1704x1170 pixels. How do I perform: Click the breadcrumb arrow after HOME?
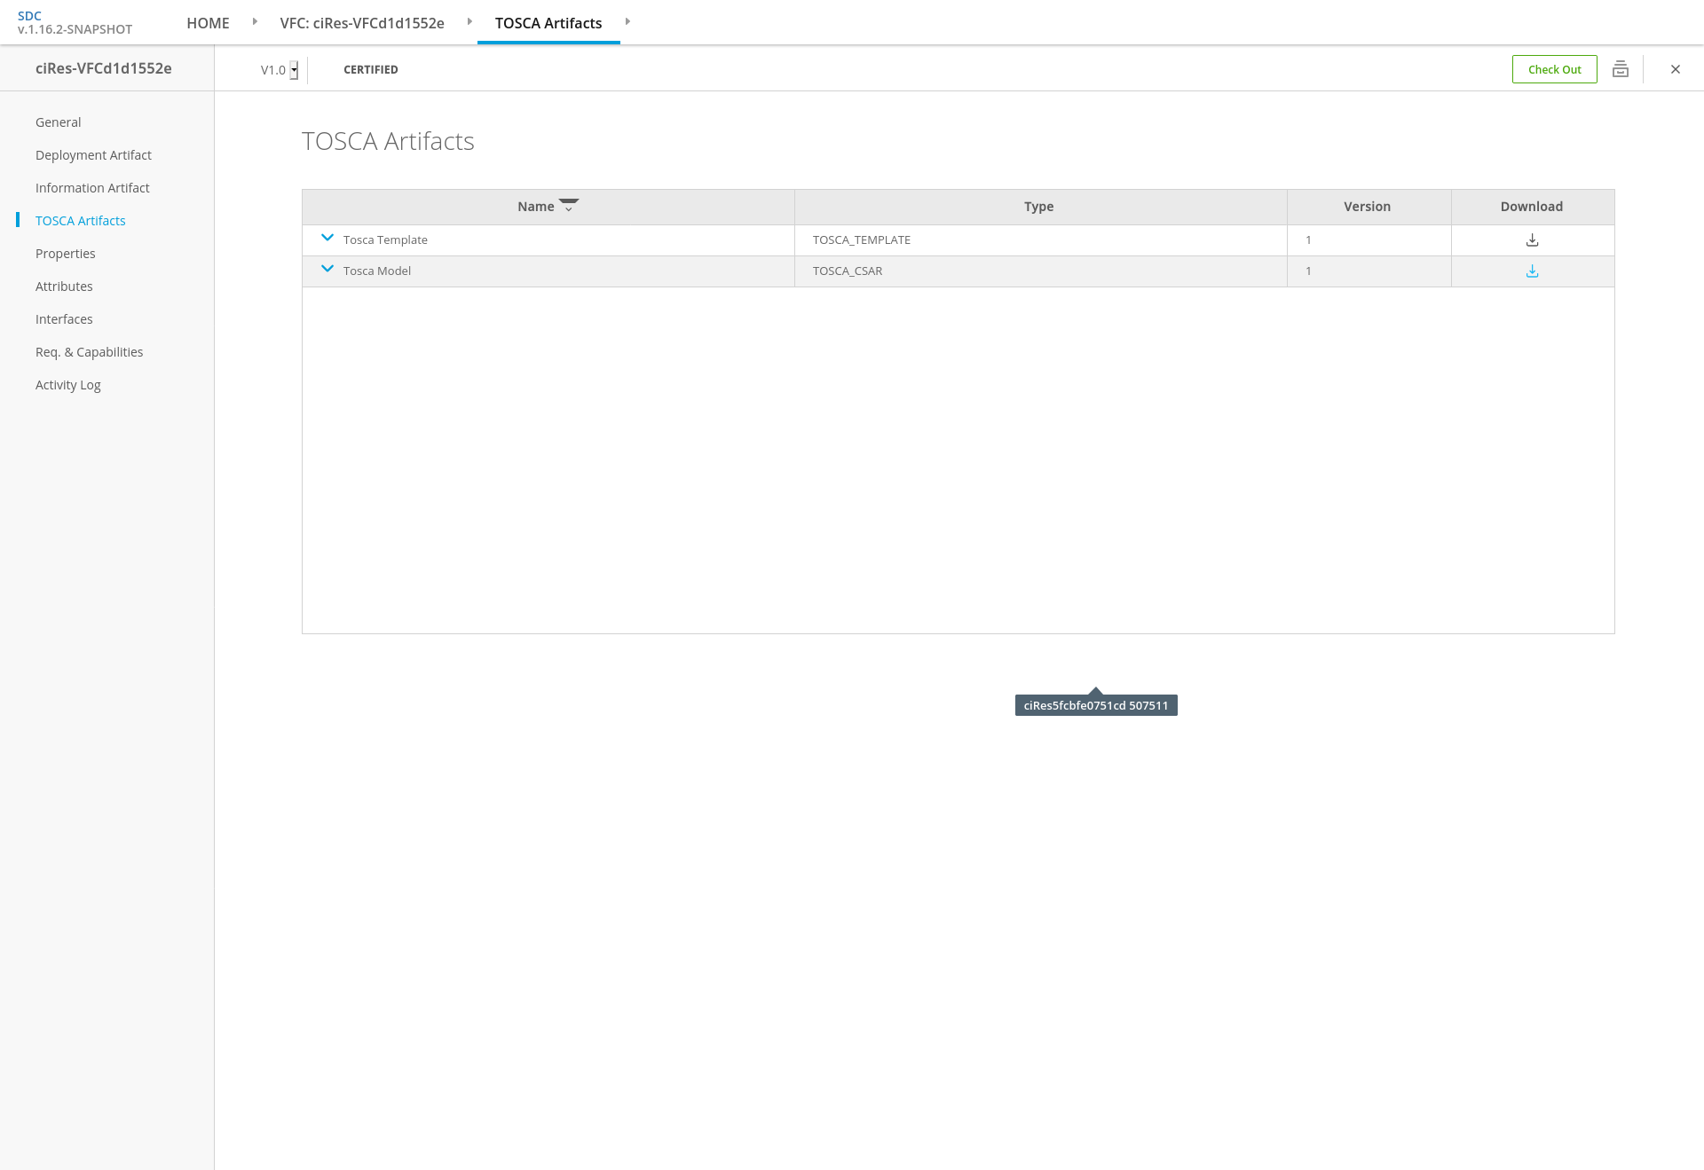(x=255, y=21)
